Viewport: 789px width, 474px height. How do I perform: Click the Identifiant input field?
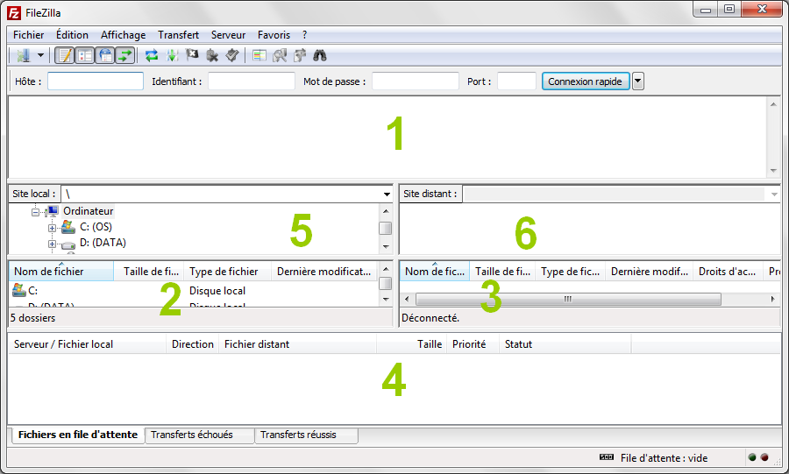click(x=252, y=81)
